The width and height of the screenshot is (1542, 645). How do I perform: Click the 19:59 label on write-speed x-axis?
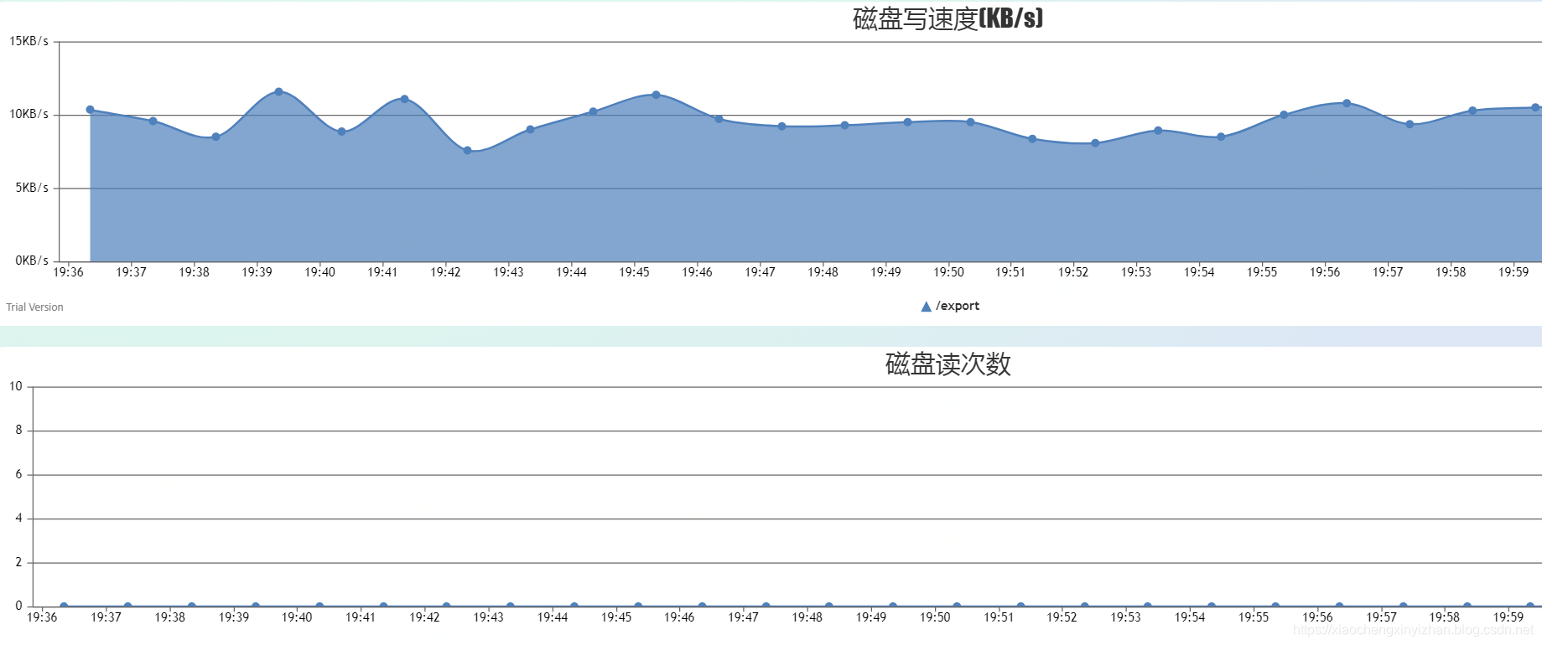click(1513, 272)
